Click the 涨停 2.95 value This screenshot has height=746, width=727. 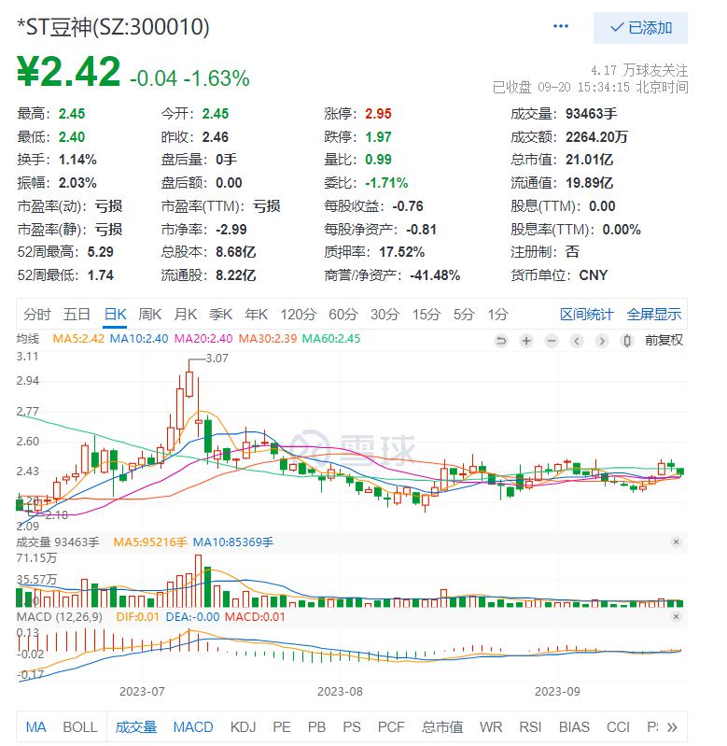[x=378, y=114]
